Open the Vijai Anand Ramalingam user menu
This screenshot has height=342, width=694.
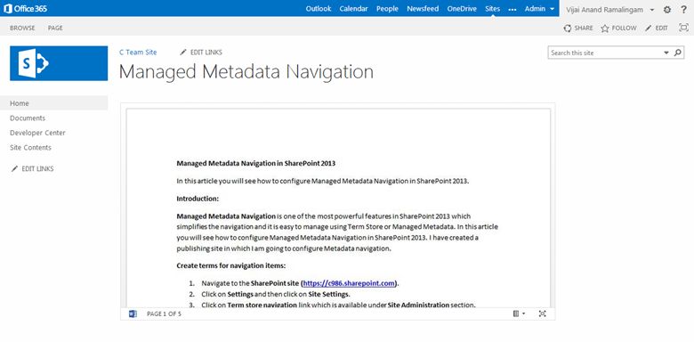click(x=609, y=9)
